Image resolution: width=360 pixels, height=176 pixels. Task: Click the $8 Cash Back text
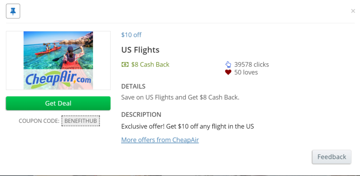pos(150,65)
